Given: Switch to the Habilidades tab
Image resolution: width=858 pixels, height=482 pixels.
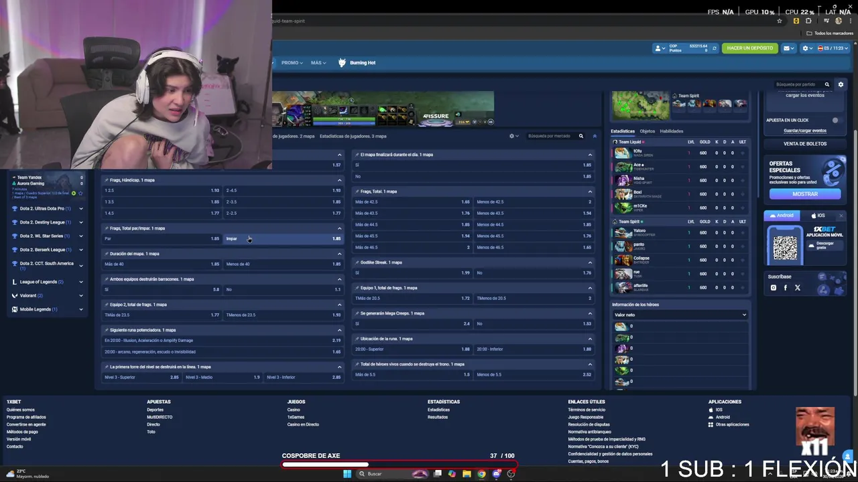Looking at the screenshot, I should pyautogui.click(x=672, y=131).
